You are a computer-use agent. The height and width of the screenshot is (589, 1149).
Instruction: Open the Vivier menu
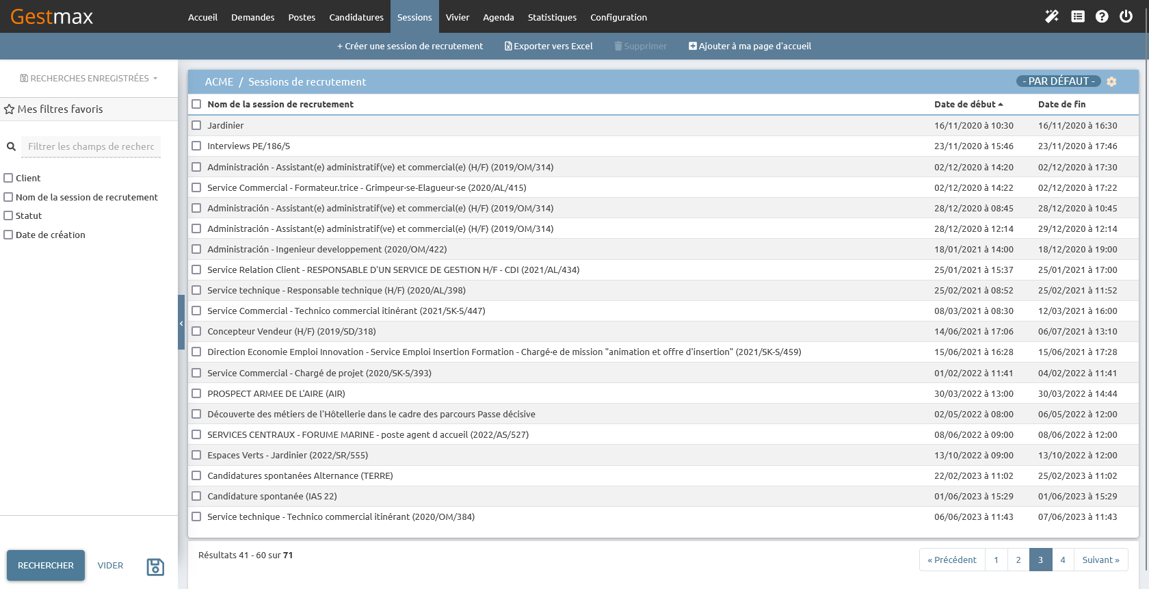[458, 17]
